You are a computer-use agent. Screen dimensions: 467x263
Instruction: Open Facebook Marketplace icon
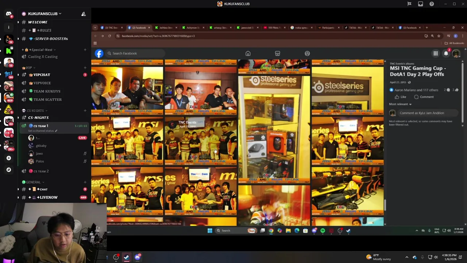pyautogui.click(x=277, y=53)
